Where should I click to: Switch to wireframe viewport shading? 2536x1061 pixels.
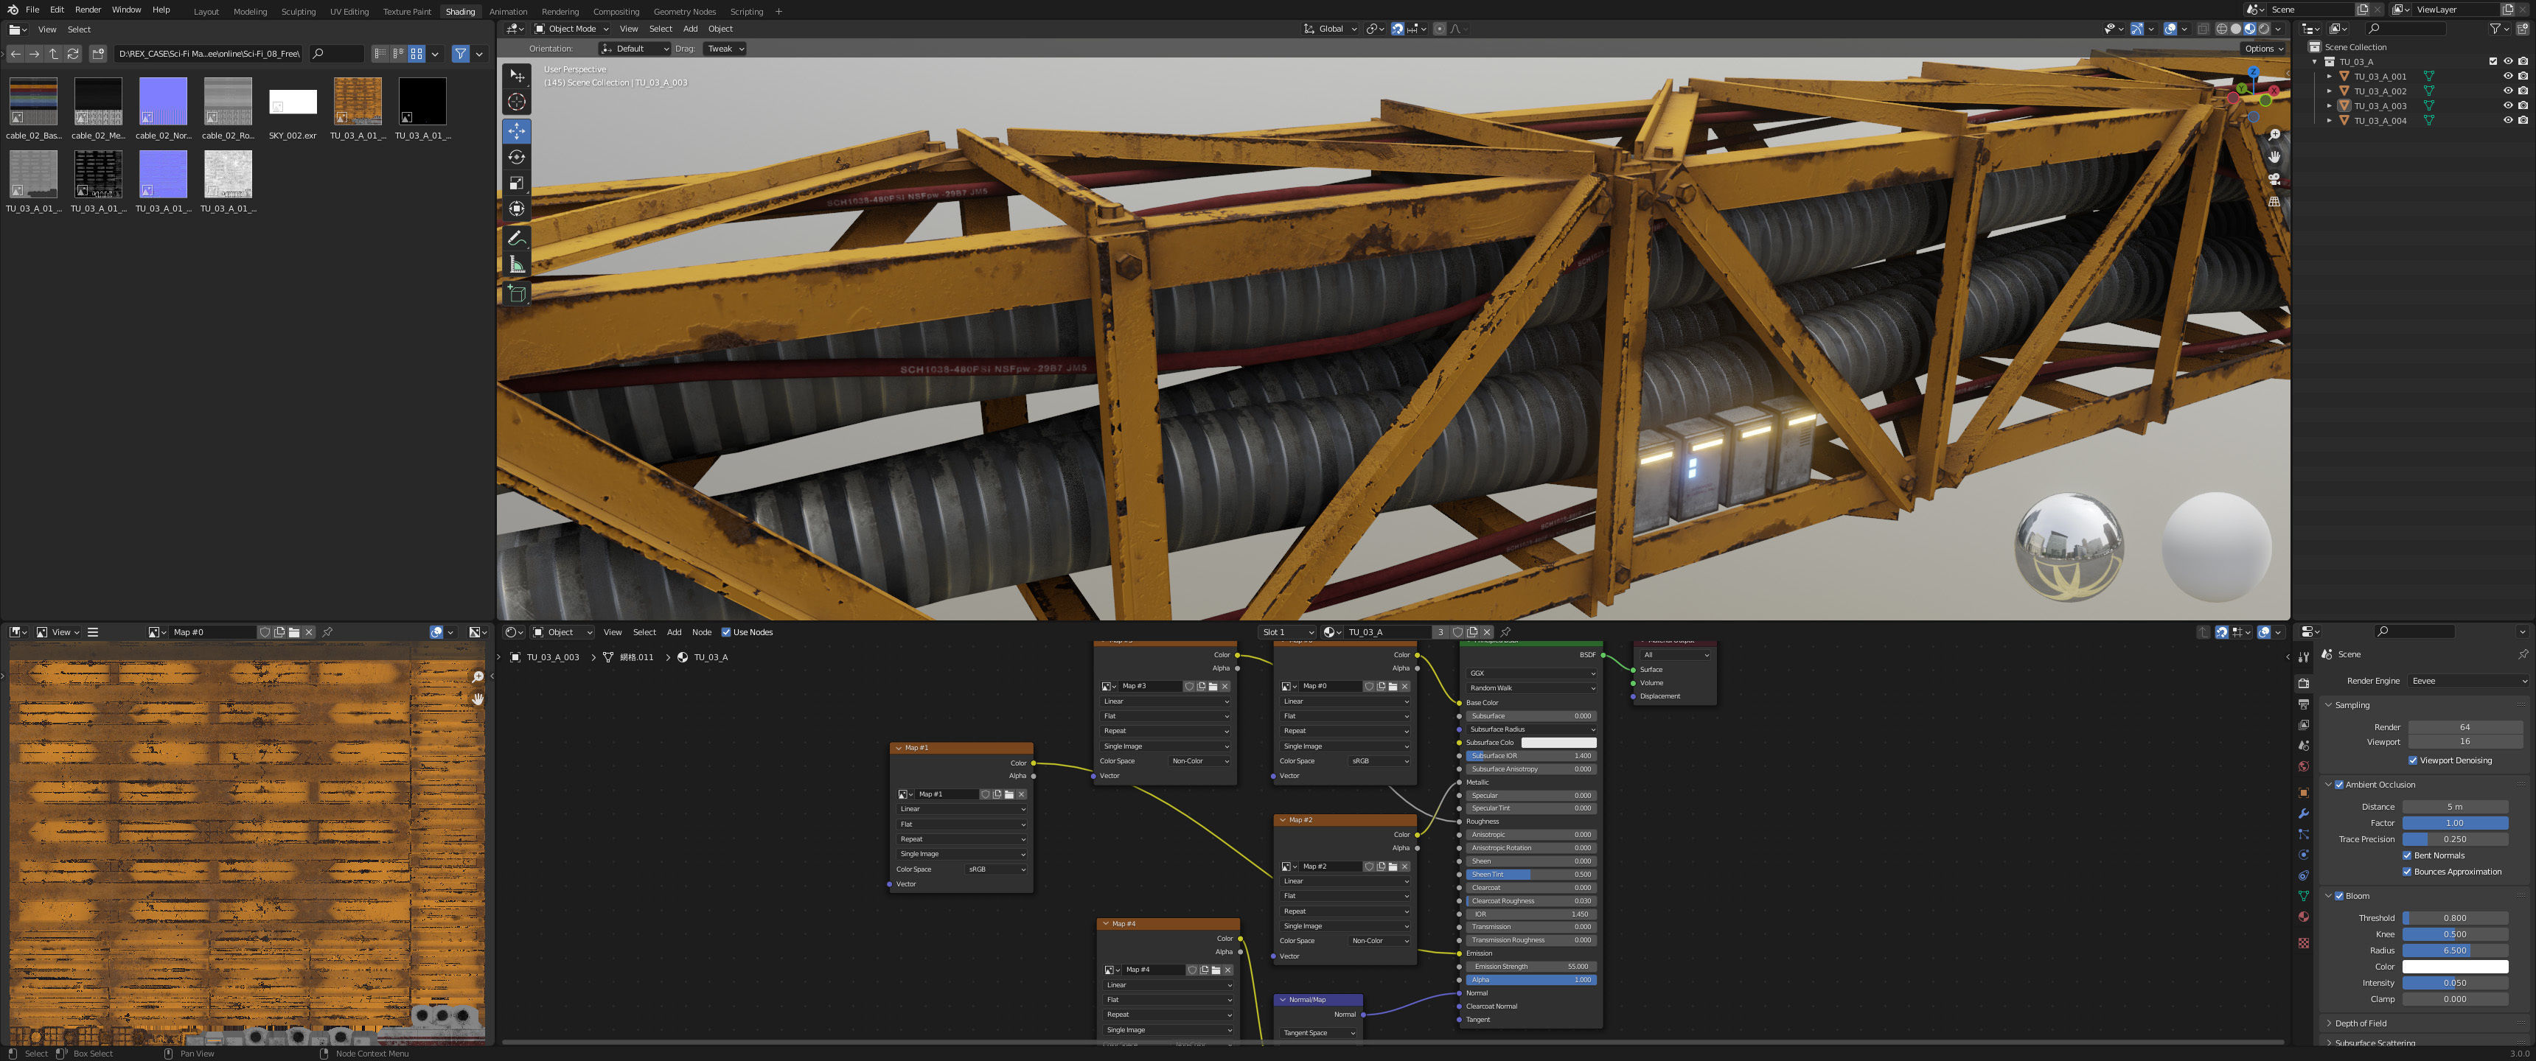click(2221, 29)
